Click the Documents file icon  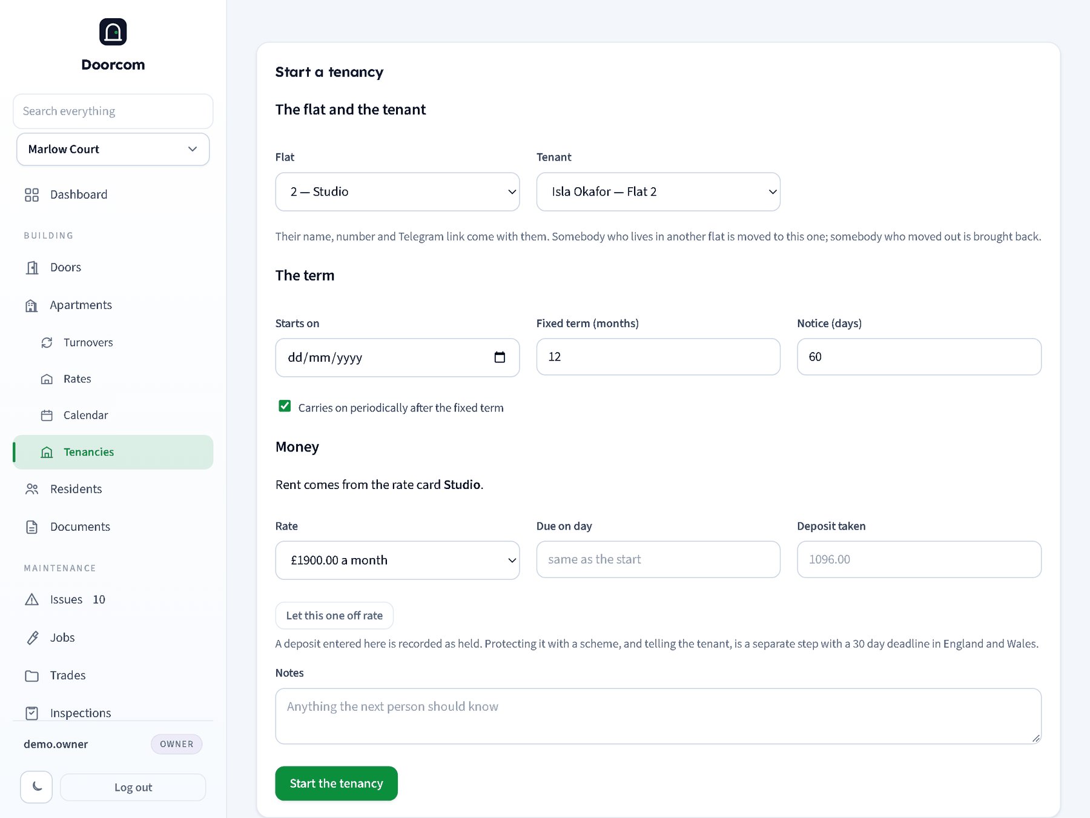[x=31, y=527]
